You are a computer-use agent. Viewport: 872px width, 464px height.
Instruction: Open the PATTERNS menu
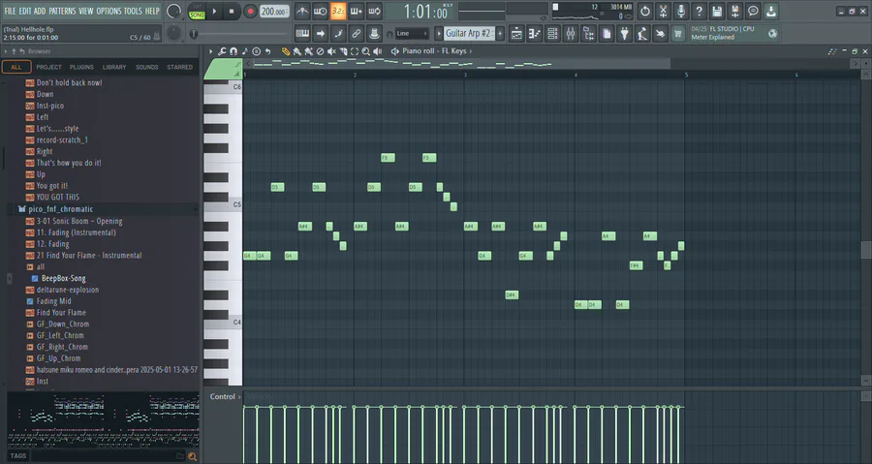(62, 11)
